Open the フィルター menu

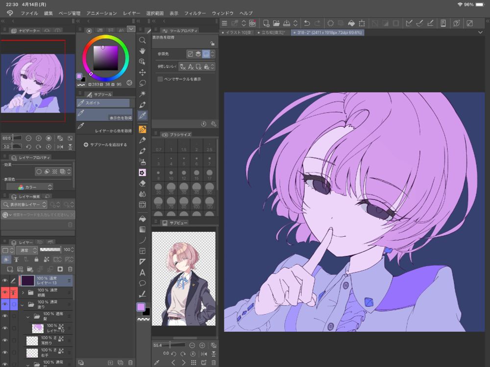pos(196,13)
